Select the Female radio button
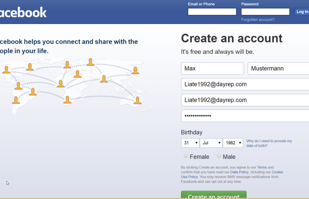 click(186, 156)
